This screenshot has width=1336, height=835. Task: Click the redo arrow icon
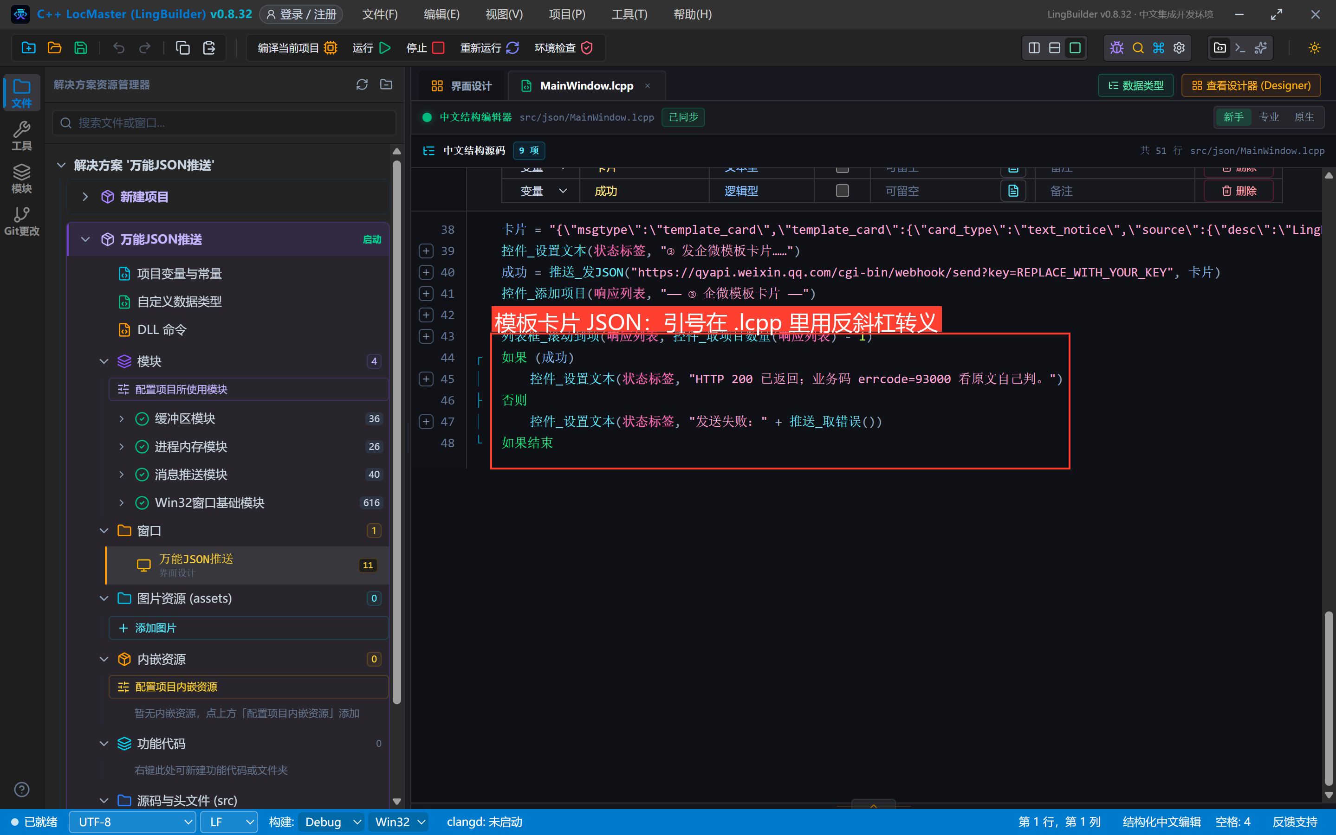[145, 48]
